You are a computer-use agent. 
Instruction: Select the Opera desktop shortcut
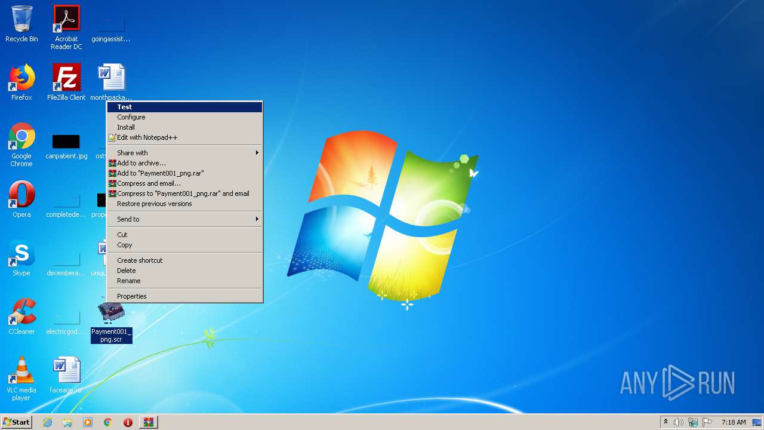point(21,199)
